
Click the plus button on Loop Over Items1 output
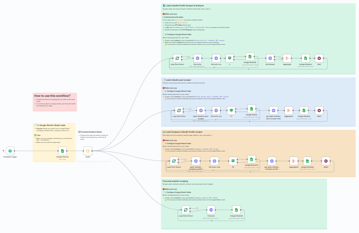click(189, 57)
